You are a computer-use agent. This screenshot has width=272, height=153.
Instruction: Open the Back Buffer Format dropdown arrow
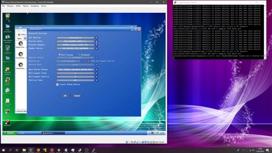point(96,70)
